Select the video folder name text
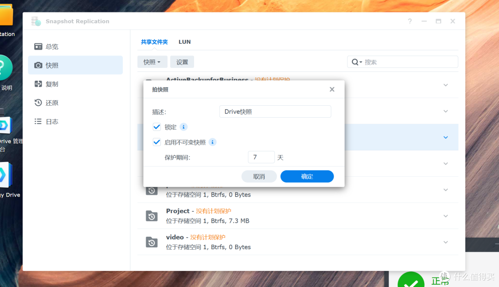 pyautogui.click(x=175, y=237)
